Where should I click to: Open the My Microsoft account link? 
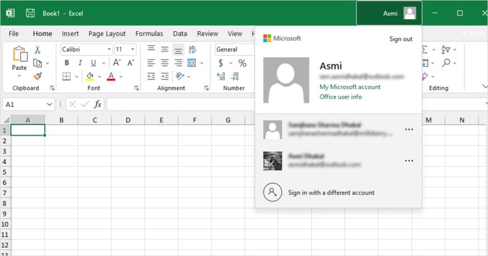[350, 87]
